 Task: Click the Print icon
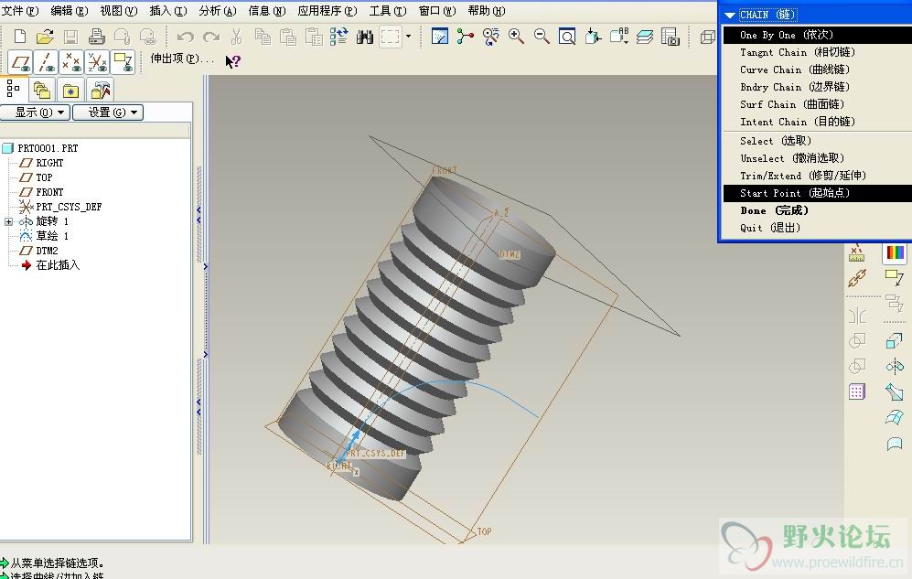click(97, 37)
